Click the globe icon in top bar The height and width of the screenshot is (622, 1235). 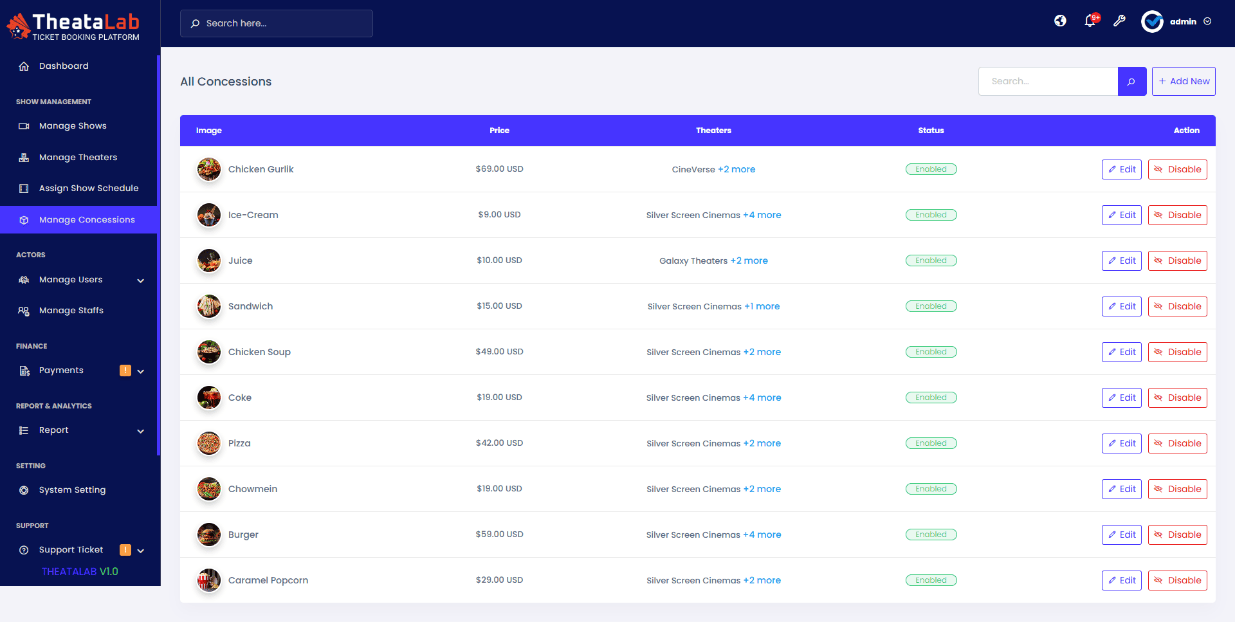1060,21
